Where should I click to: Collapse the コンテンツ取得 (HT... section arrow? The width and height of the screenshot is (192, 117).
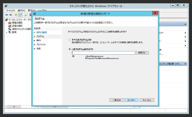pos(185,64)
